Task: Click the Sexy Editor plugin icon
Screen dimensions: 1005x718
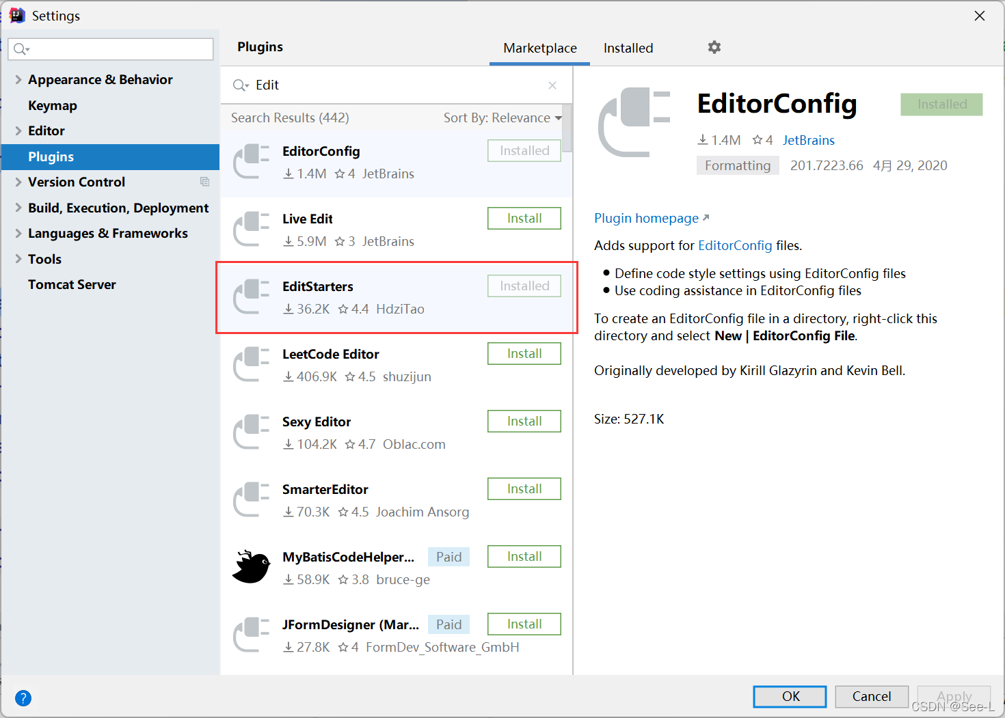Action: click(x=251, y=432)
